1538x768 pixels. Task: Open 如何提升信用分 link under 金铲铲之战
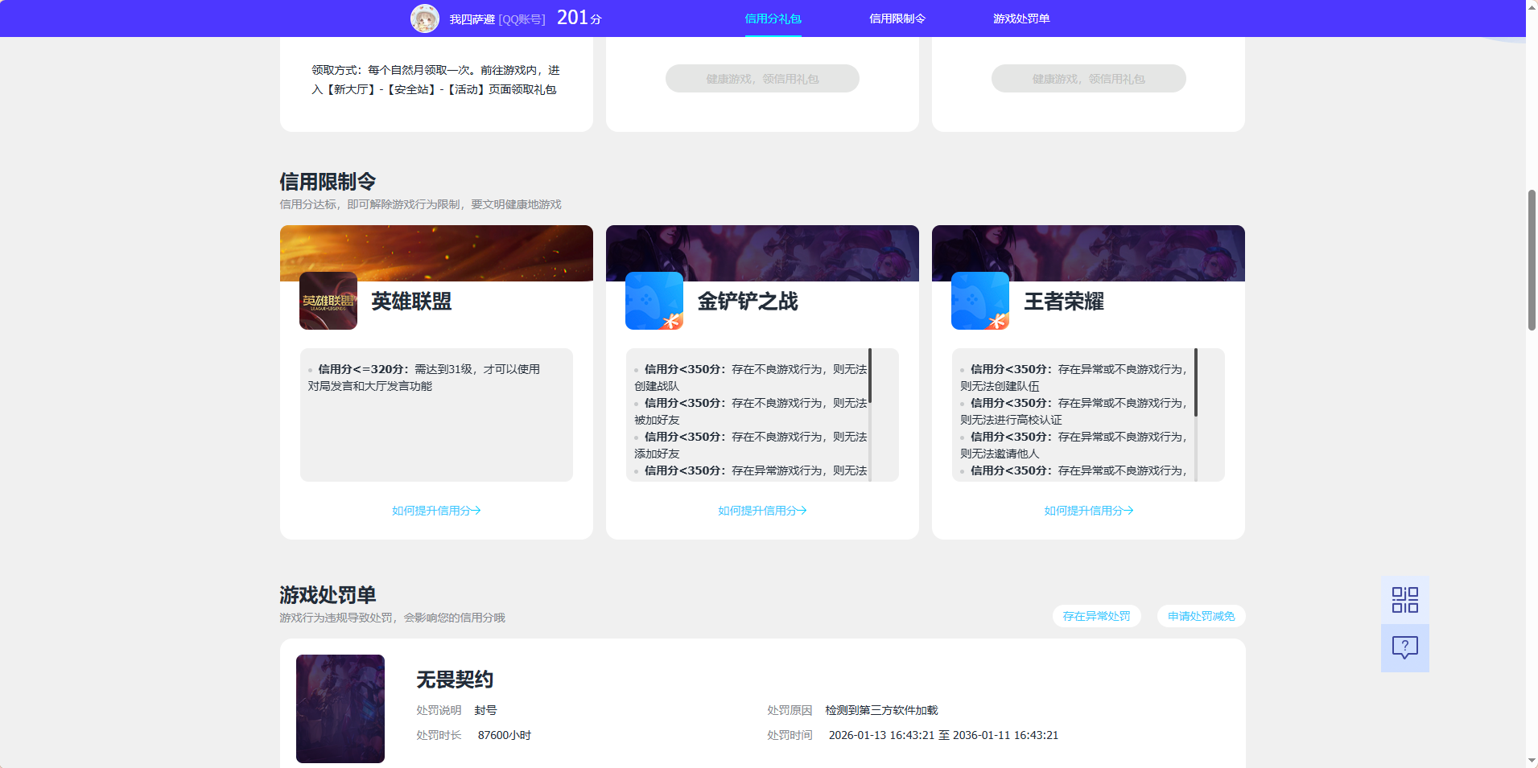(x=762, y=511)
